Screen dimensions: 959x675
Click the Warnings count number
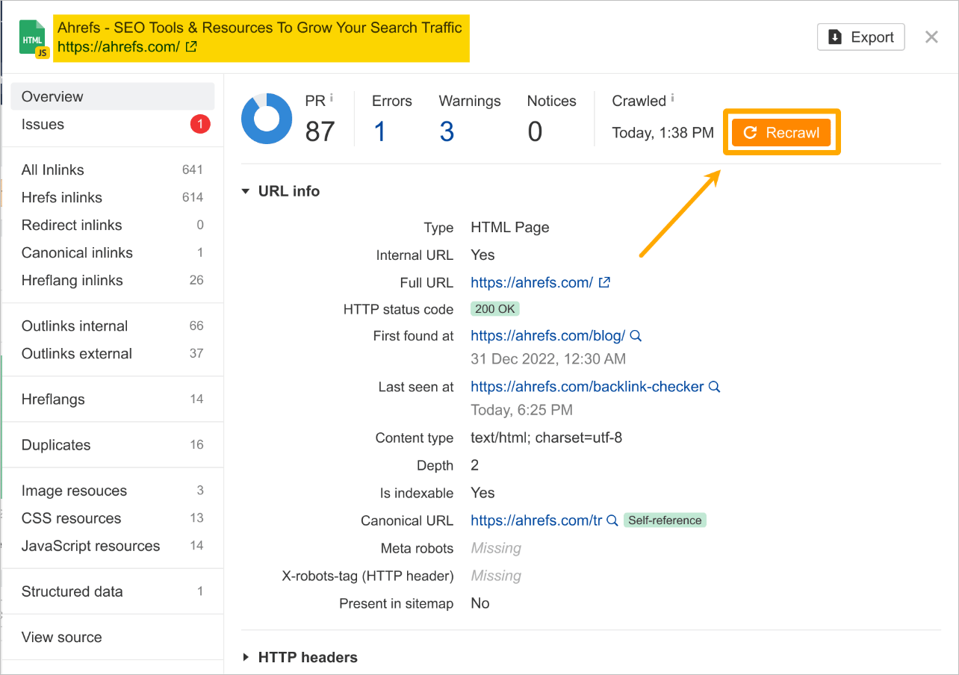pyautogui.click(x=447, y=131)
